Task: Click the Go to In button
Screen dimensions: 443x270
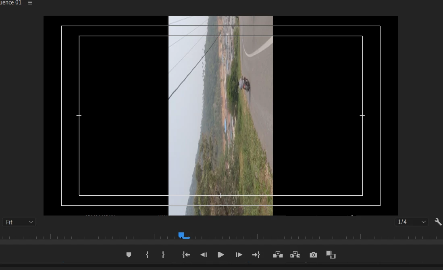Action: click(x=186, y=255)
